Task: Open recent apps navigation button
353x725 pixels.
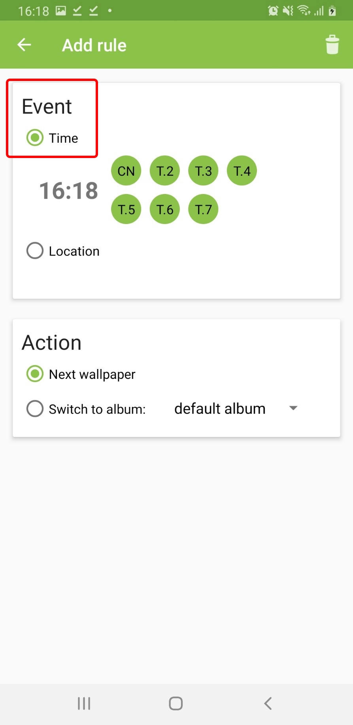Action: pyautogui.click(x=84, y=703)
